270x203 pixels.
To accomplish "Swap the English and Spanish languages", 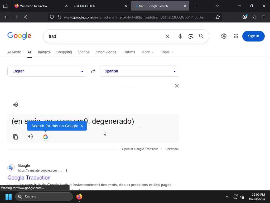I will 93,71.
